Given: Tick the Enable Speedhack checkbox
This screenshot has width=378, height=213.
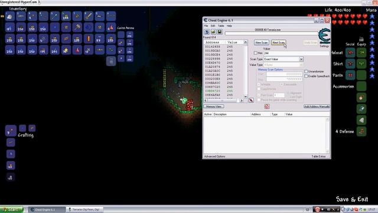Looking at the screenshot, I should [x=306, y=76].
